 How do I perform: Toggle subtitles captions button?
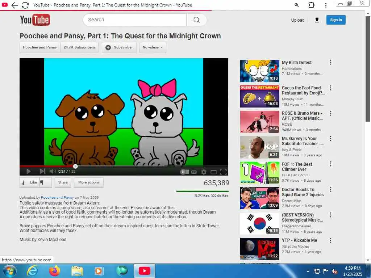194,172
